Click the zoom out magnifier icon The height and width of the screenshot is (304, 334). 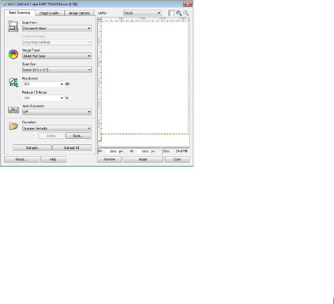coord(186,13)
